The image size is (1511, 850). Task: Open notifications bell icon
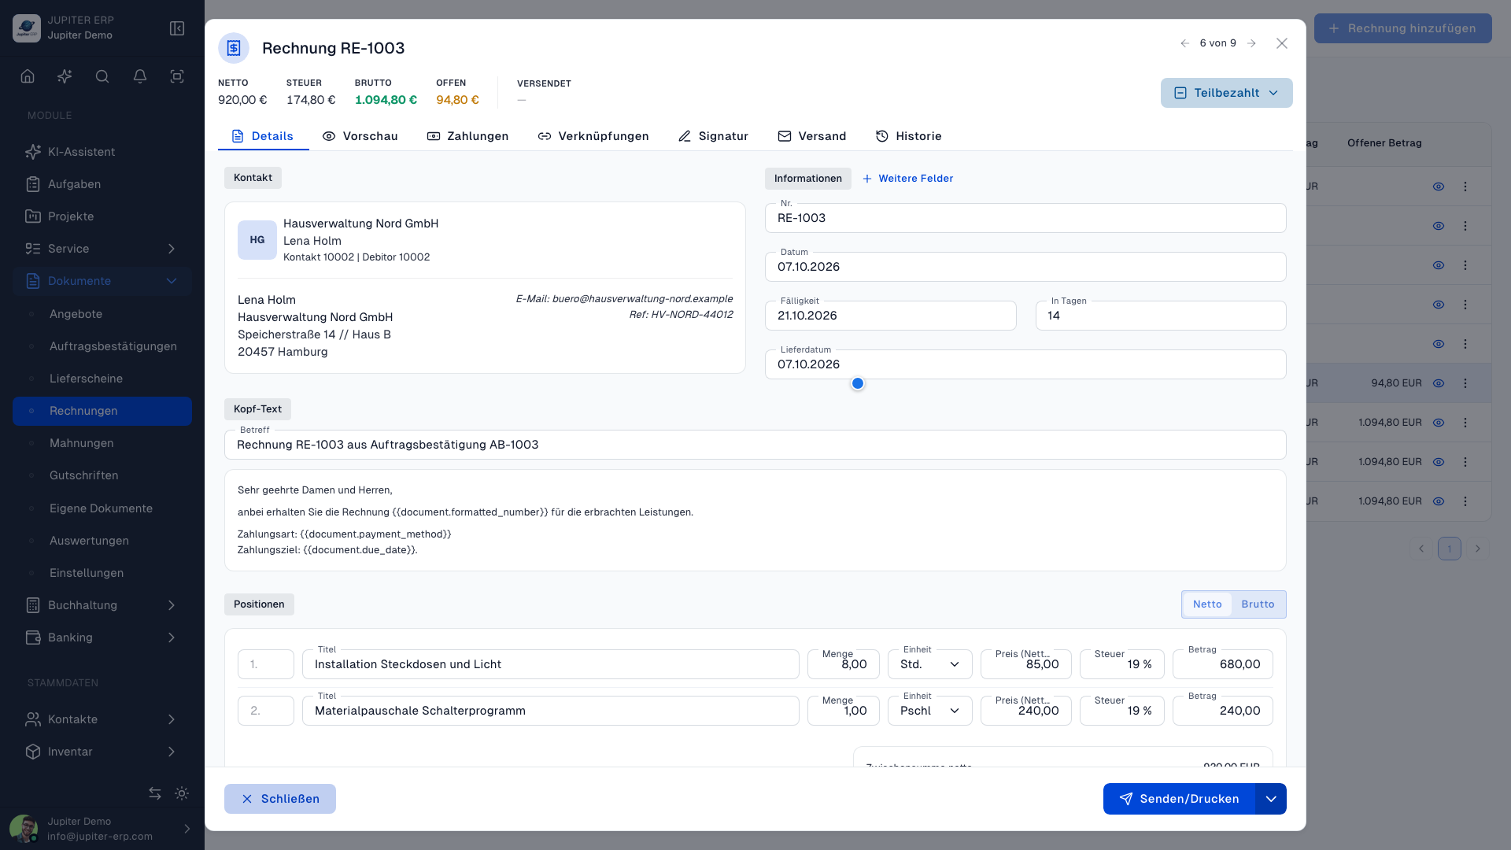click(140, 76)
